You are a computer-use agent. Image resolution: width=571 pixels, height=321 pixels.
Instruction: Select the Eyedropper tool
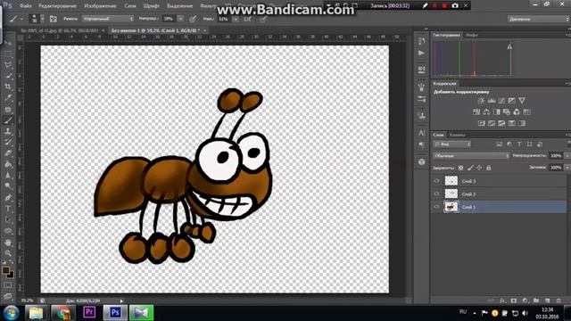8,98
